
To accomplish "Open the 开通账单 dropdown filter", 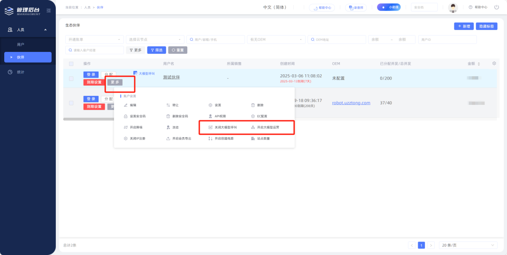I will coord(94,40).
